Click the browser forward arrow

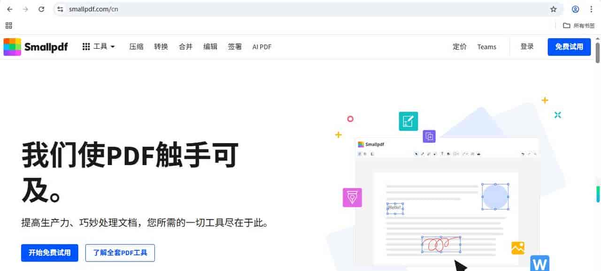click(25, 9)
